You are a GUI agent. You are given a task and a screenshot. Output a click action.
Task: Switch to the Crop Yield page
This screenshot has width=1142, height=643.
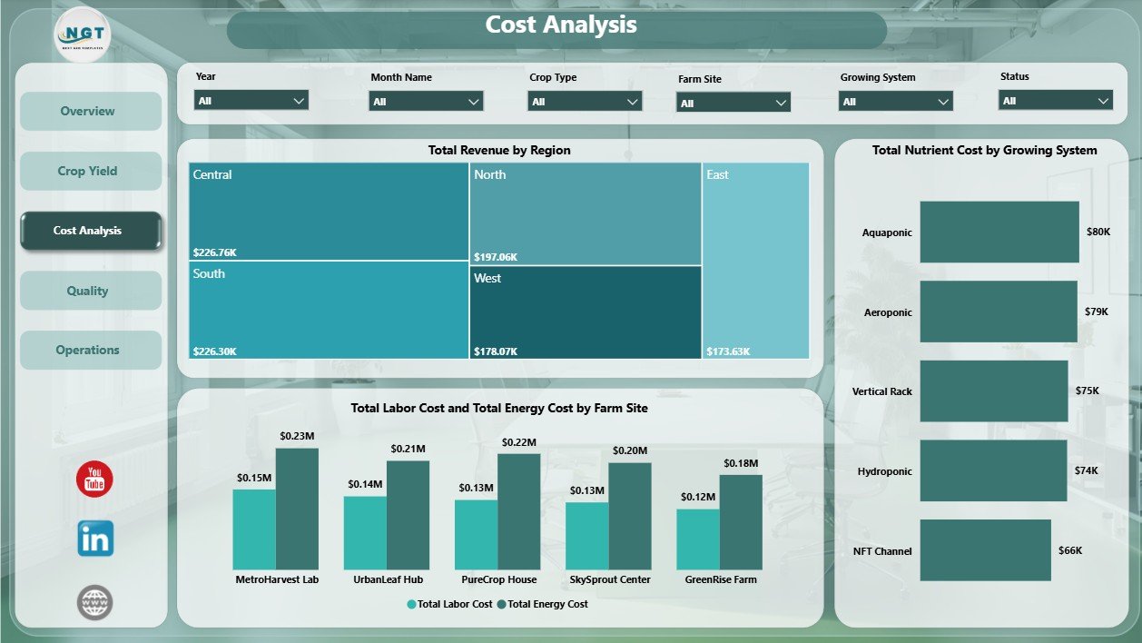tap(91, 171)
